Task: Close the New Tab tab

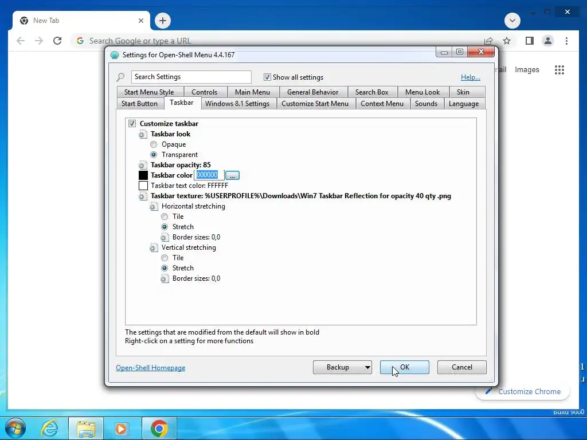Action: pyautogui.click(x=141, y=21)
